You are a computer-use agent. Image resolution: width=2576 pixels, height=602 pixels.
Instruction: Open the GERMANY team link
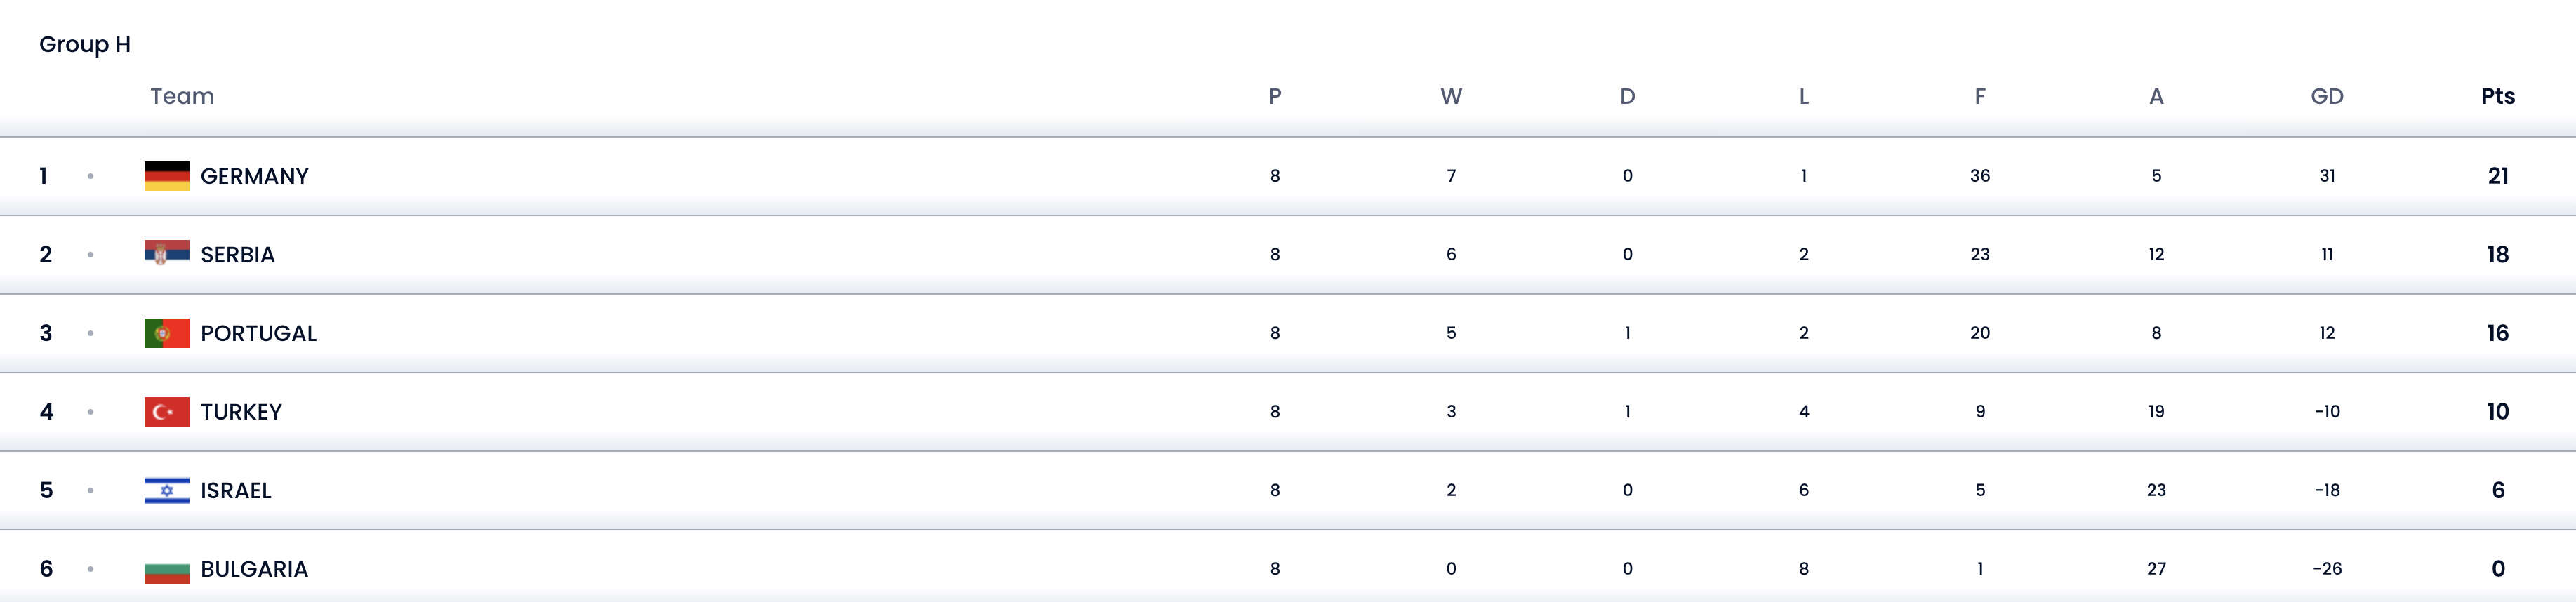click(x=254, y=176)
